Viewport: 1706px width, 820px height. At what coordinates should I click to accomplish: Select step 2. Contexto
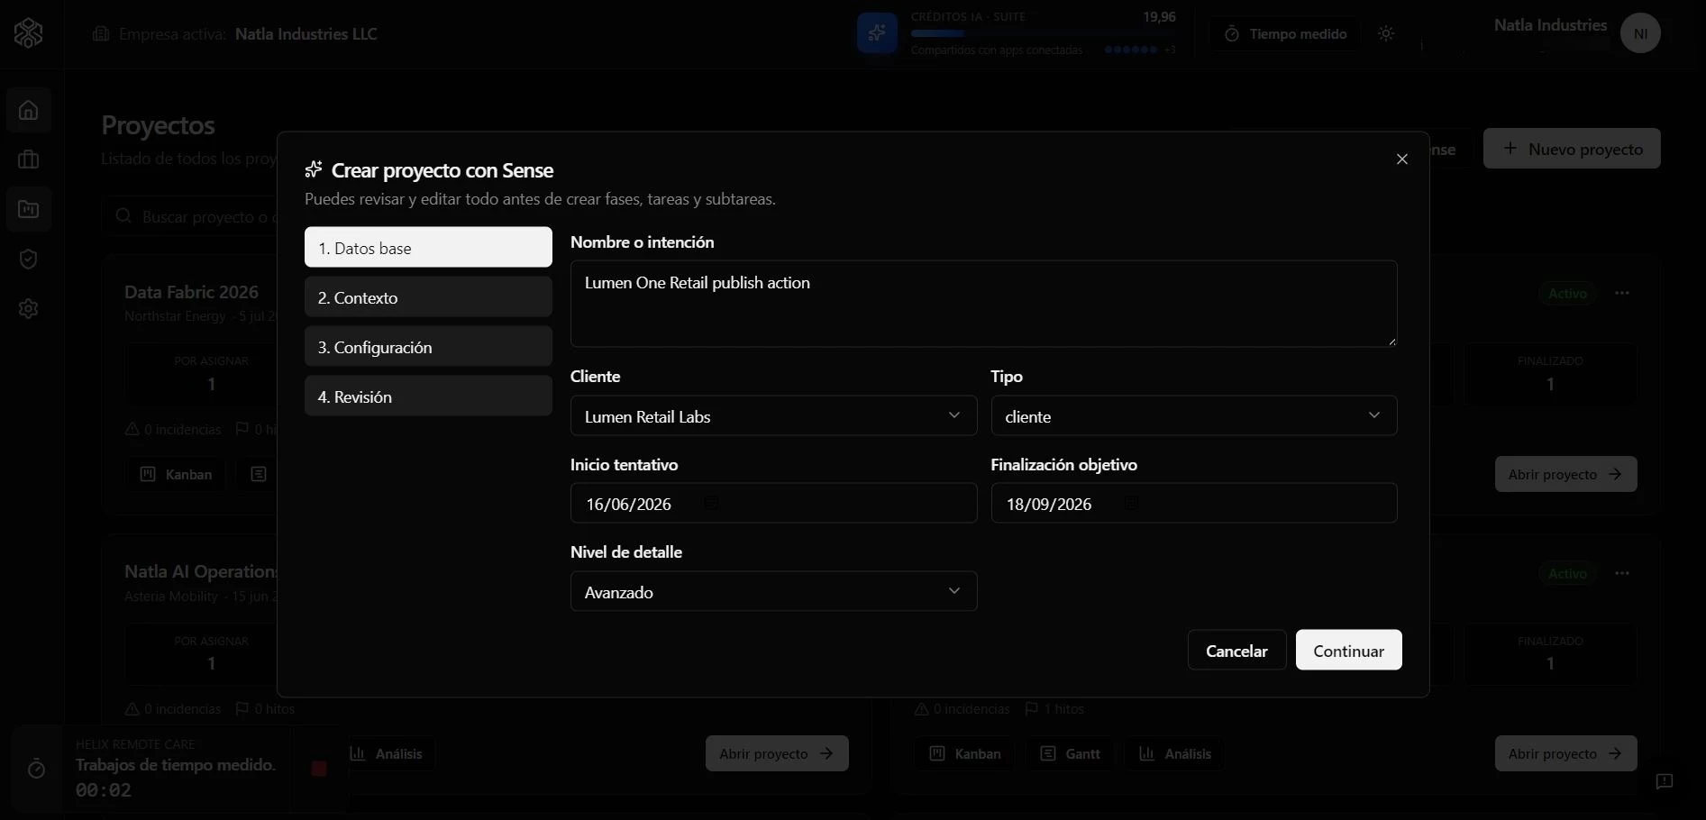pyautogui.click(x=428, y=297)
